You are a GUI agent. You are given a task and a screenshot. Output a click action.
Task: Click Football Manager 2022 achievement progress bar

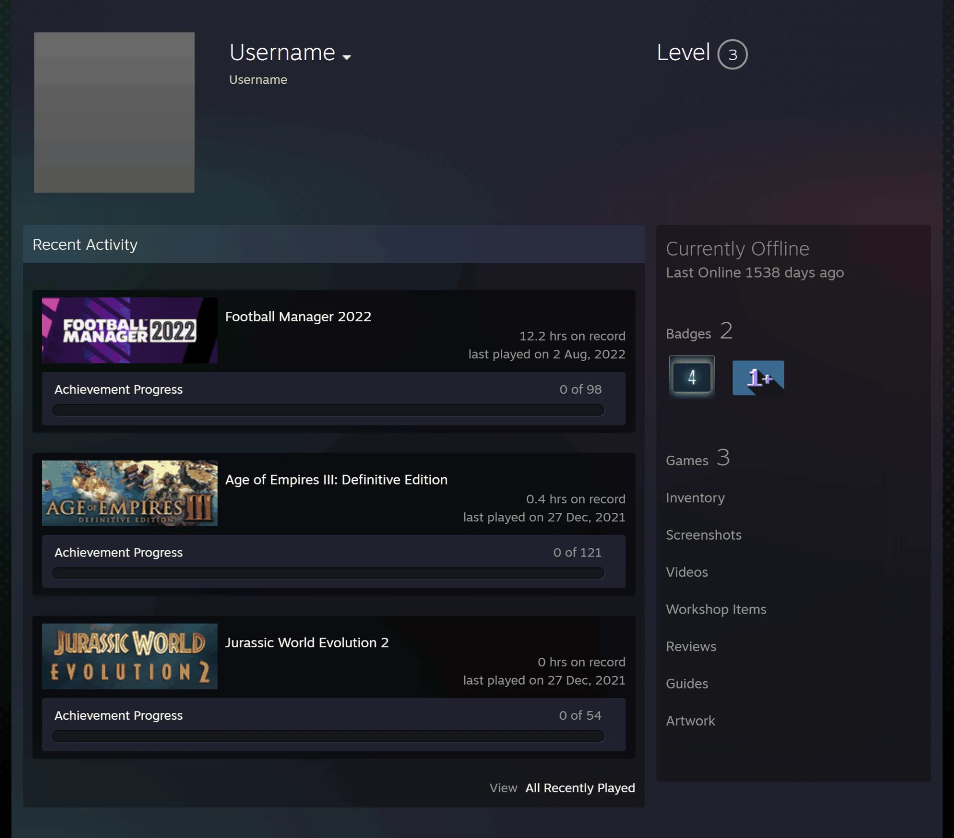coord(328,410)
